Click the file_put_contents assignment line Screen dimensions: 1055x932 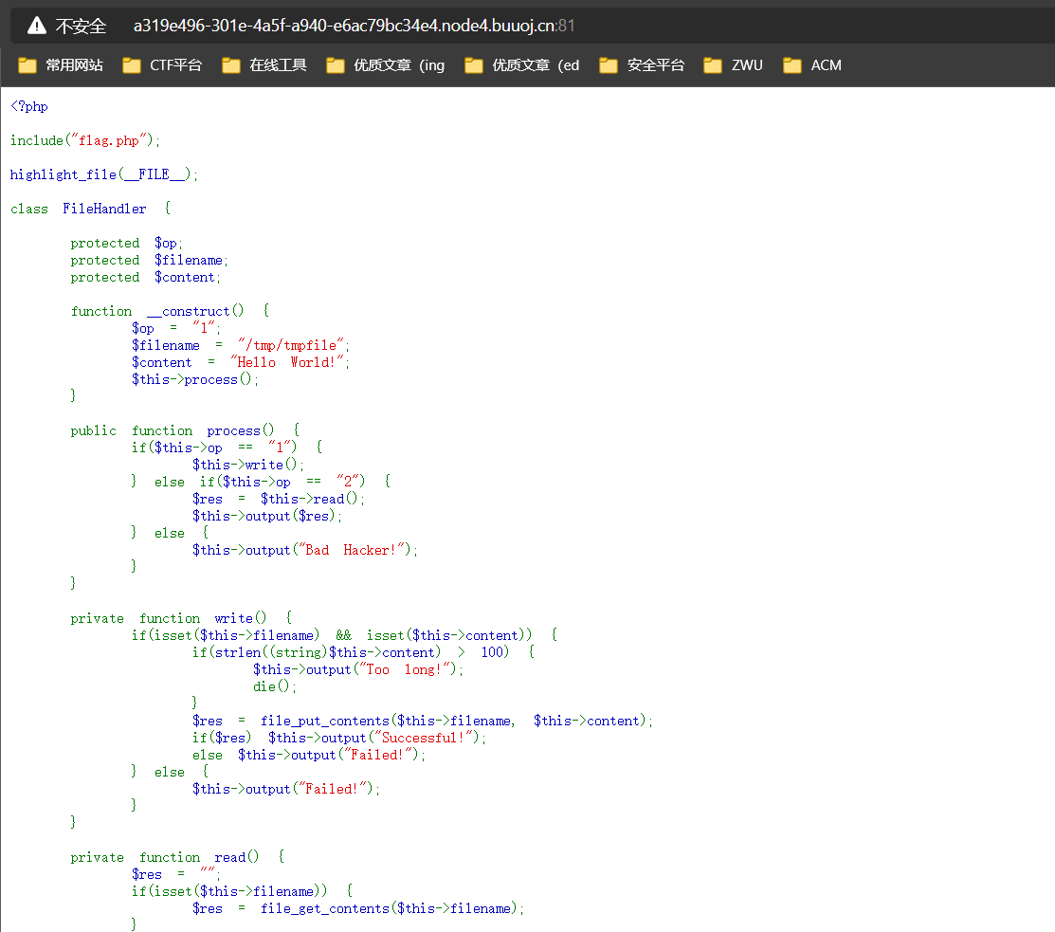click(423, 721)
